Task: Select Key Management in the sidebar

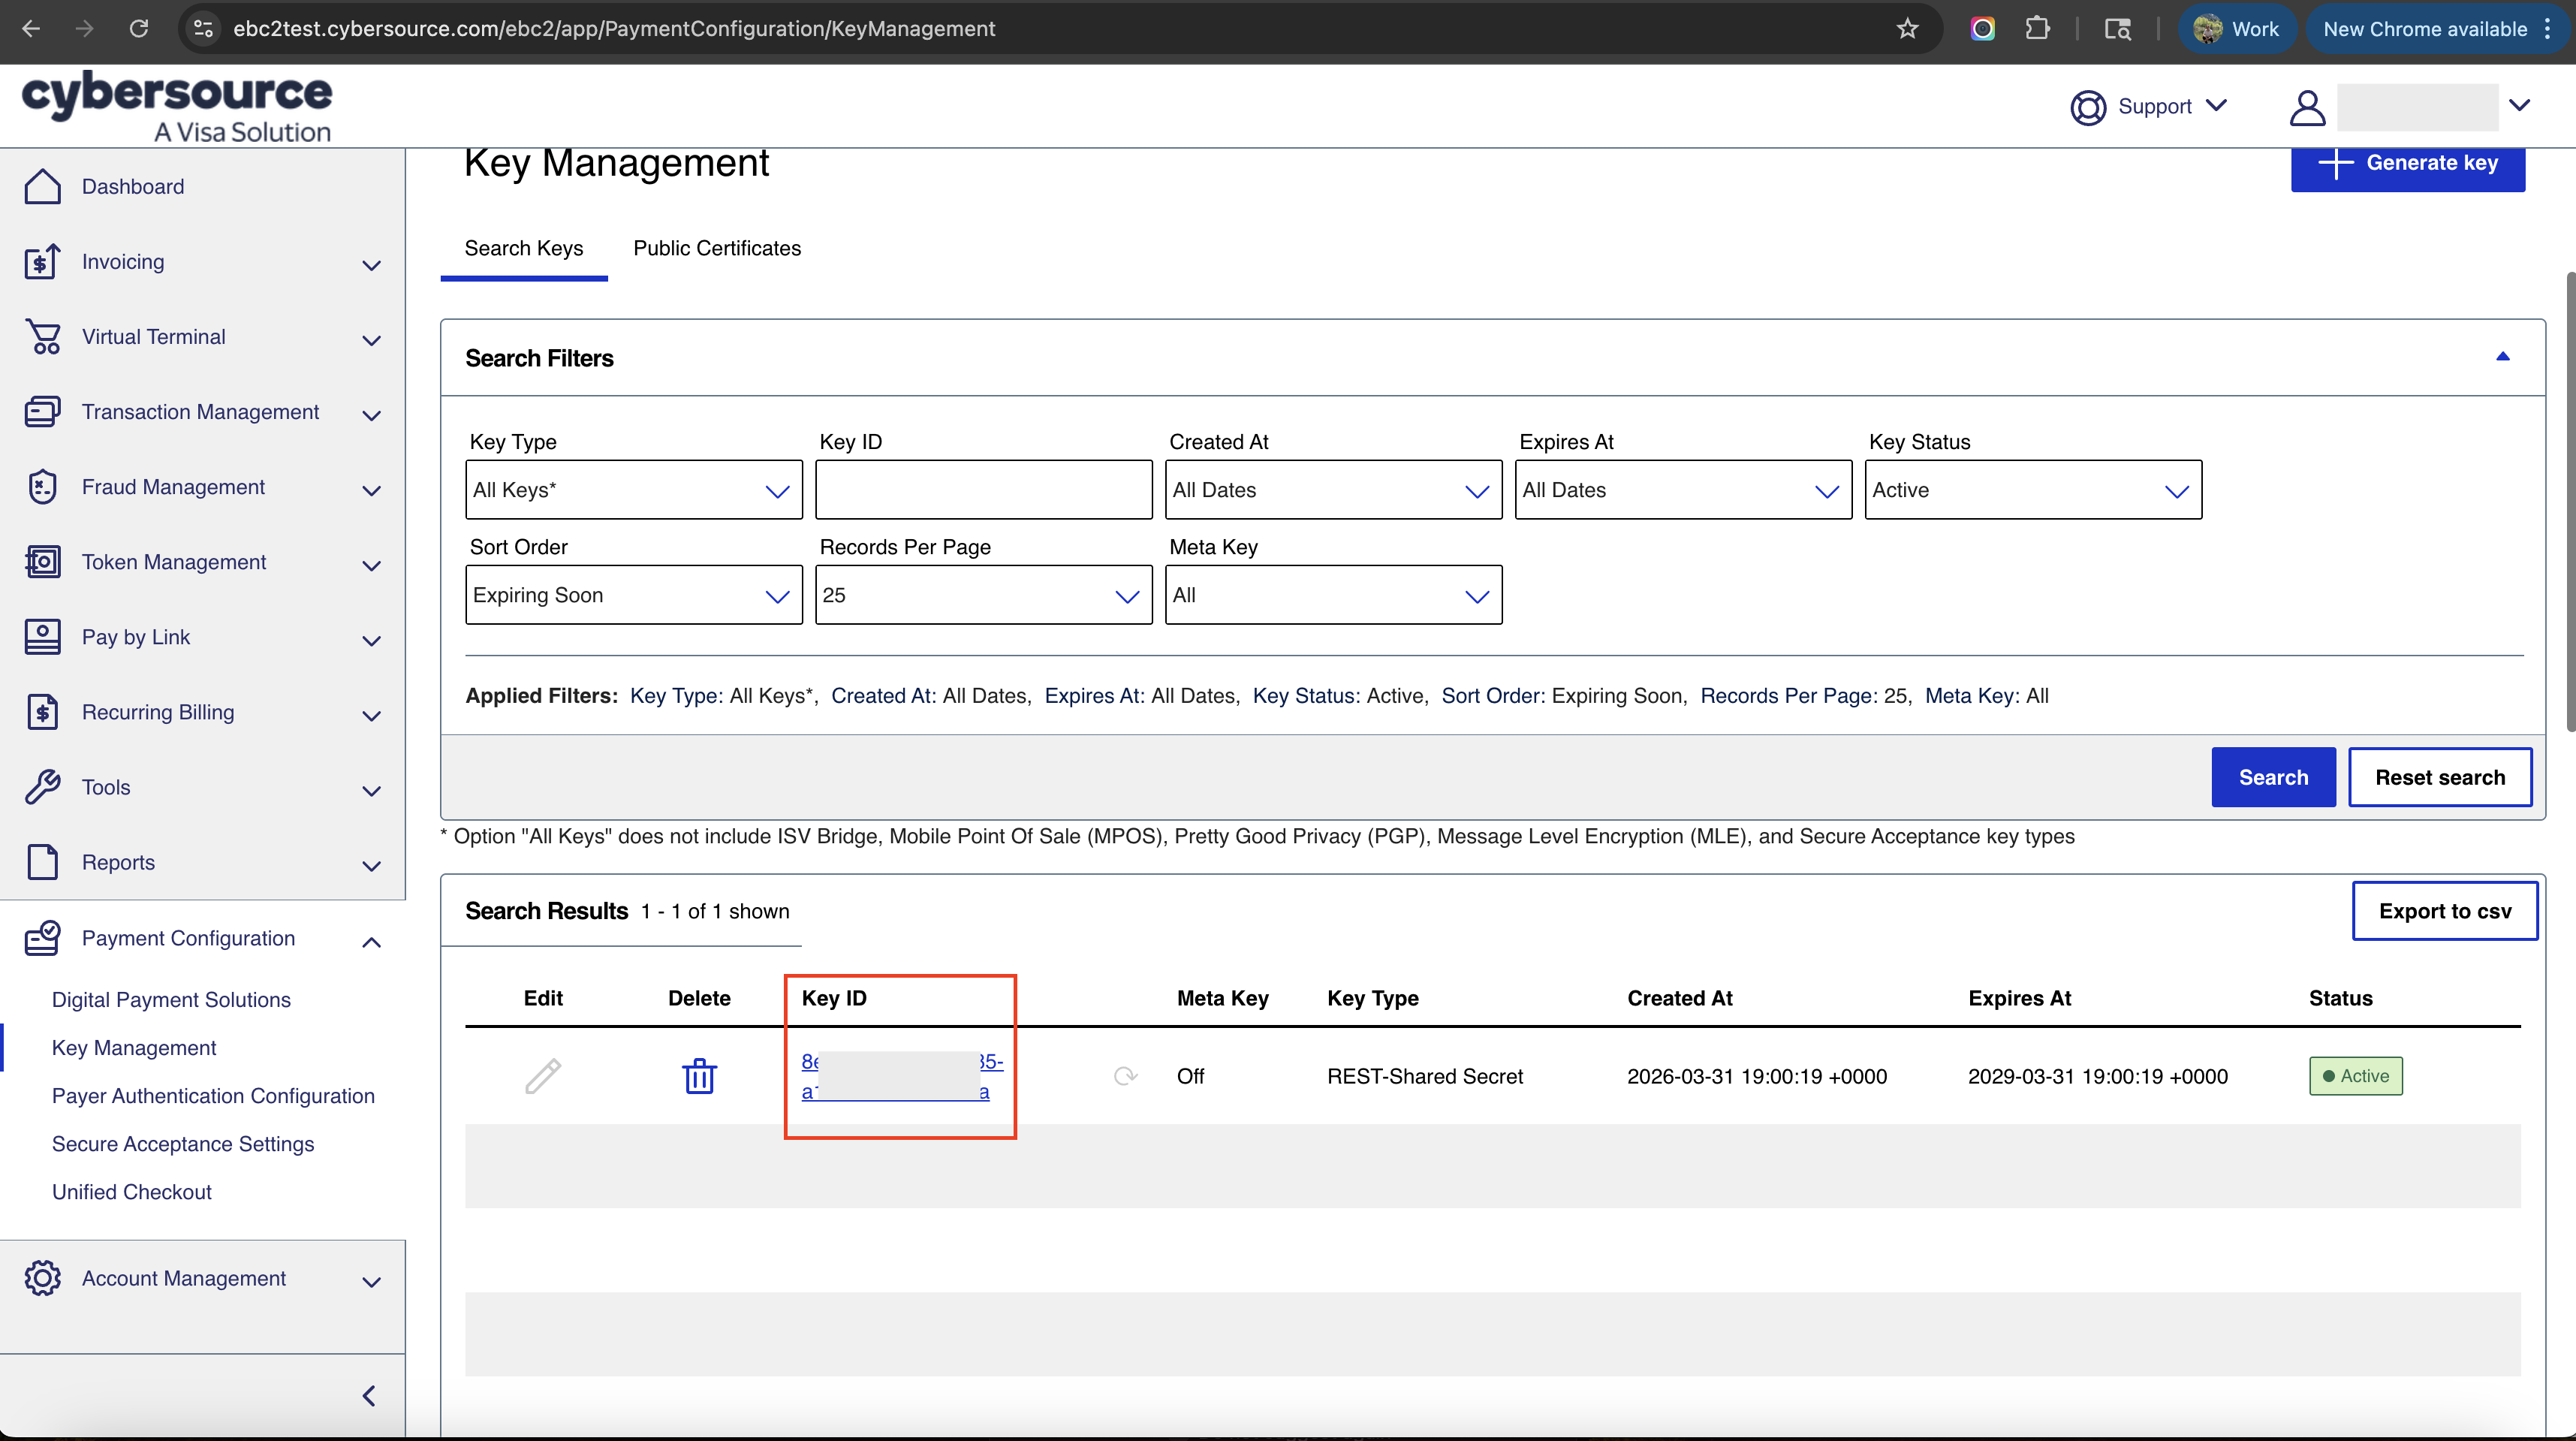Action: click(x=134, y=1048)
